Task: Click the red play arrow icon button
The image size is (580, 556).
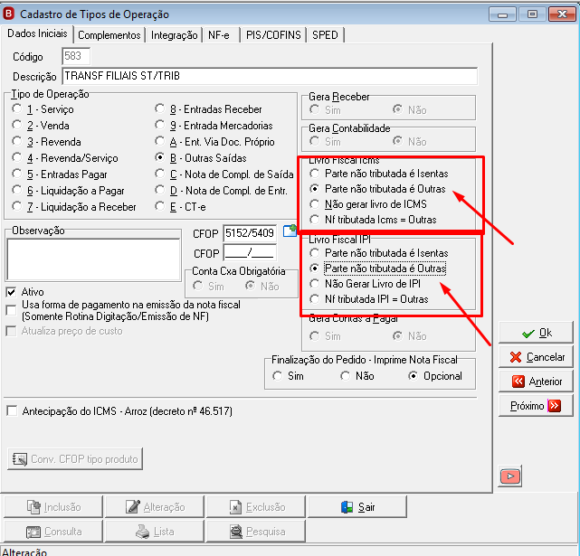Action: coord(509,476)
